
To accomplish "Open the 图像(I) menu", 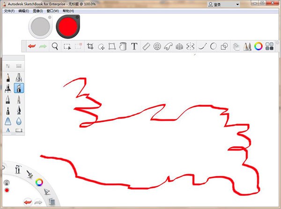I will pyautogui.click(x=39, y=11).
